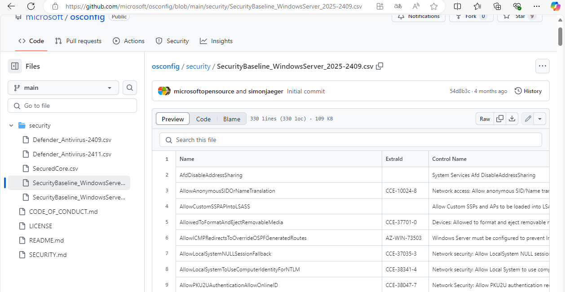Open the edit options dropdown next to the pencil
Viewport: 565px width, 292px height.
click(540, 119)
